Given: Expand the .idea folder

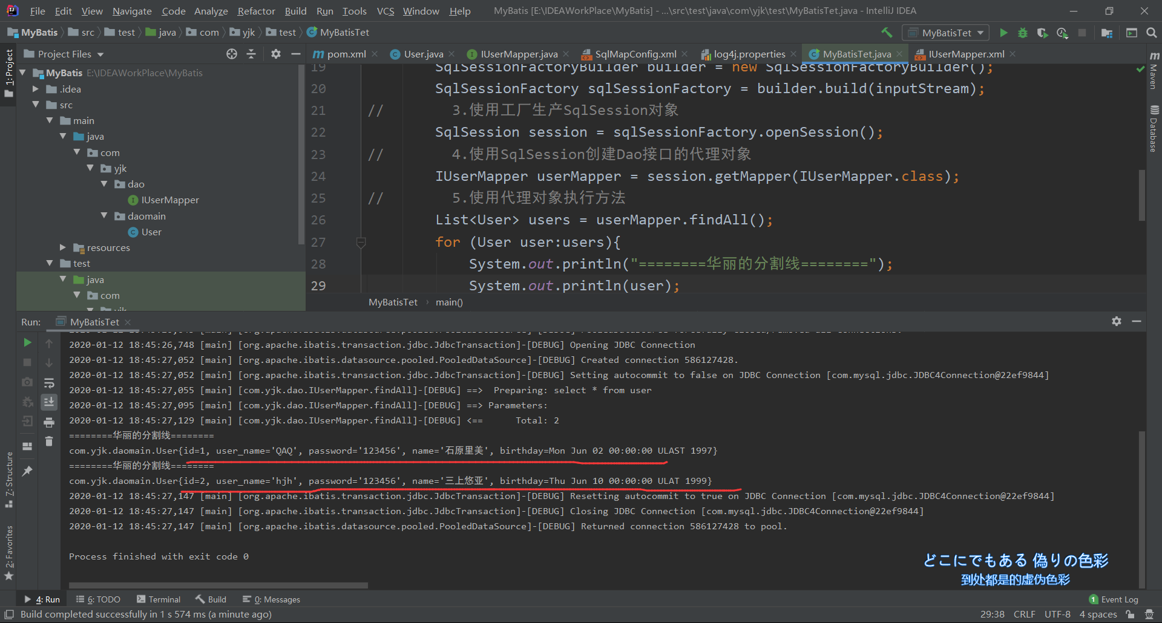Looking at the screenshot, I should (x=36, y=89).
